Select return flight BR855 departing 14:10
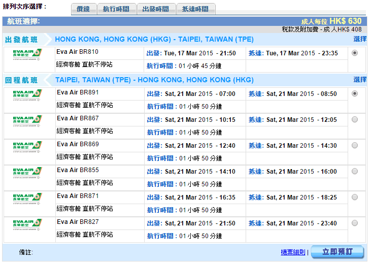Viewport: 372px width, 262px height. point(354,171)
